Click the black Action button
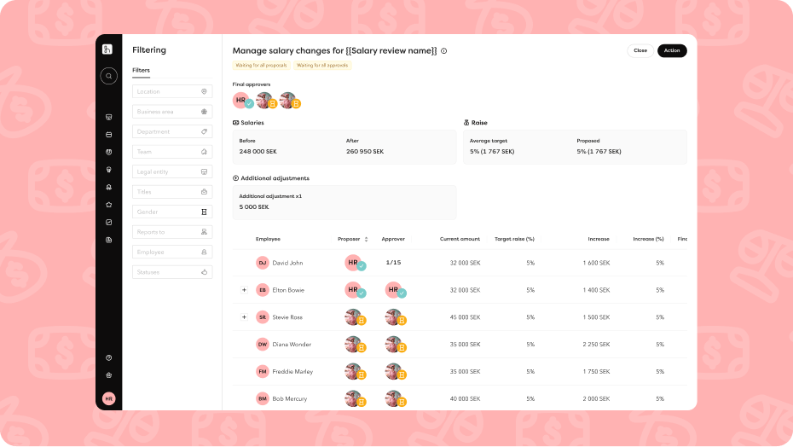This screenshot has width=793, height=447. tap(672, 50)
